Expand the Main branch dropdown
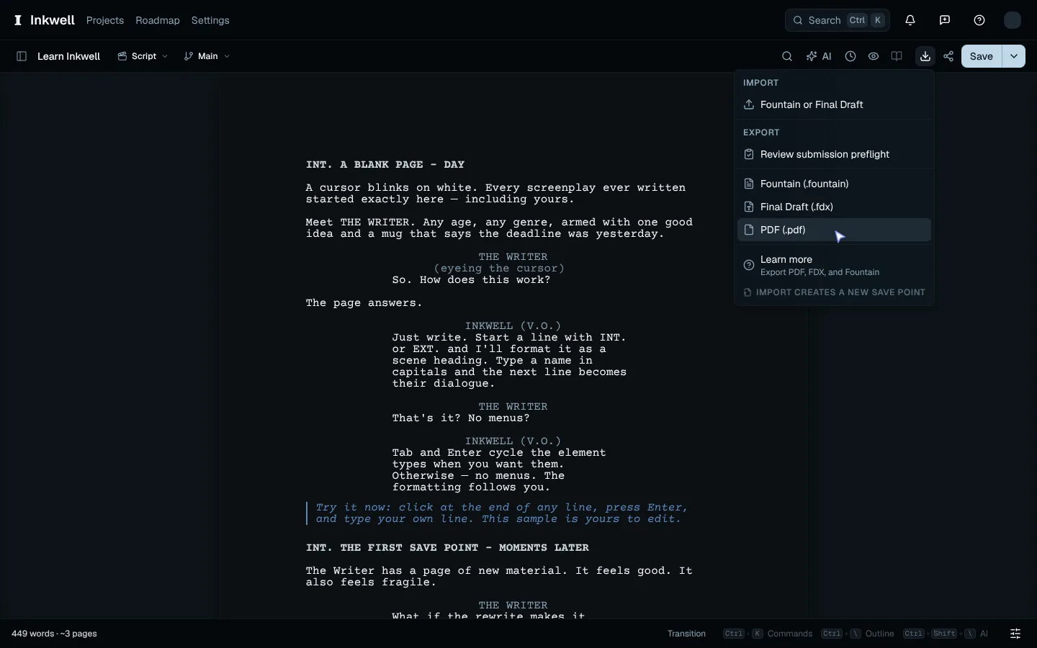The image size is (1037, 648). tap(207, 56)
